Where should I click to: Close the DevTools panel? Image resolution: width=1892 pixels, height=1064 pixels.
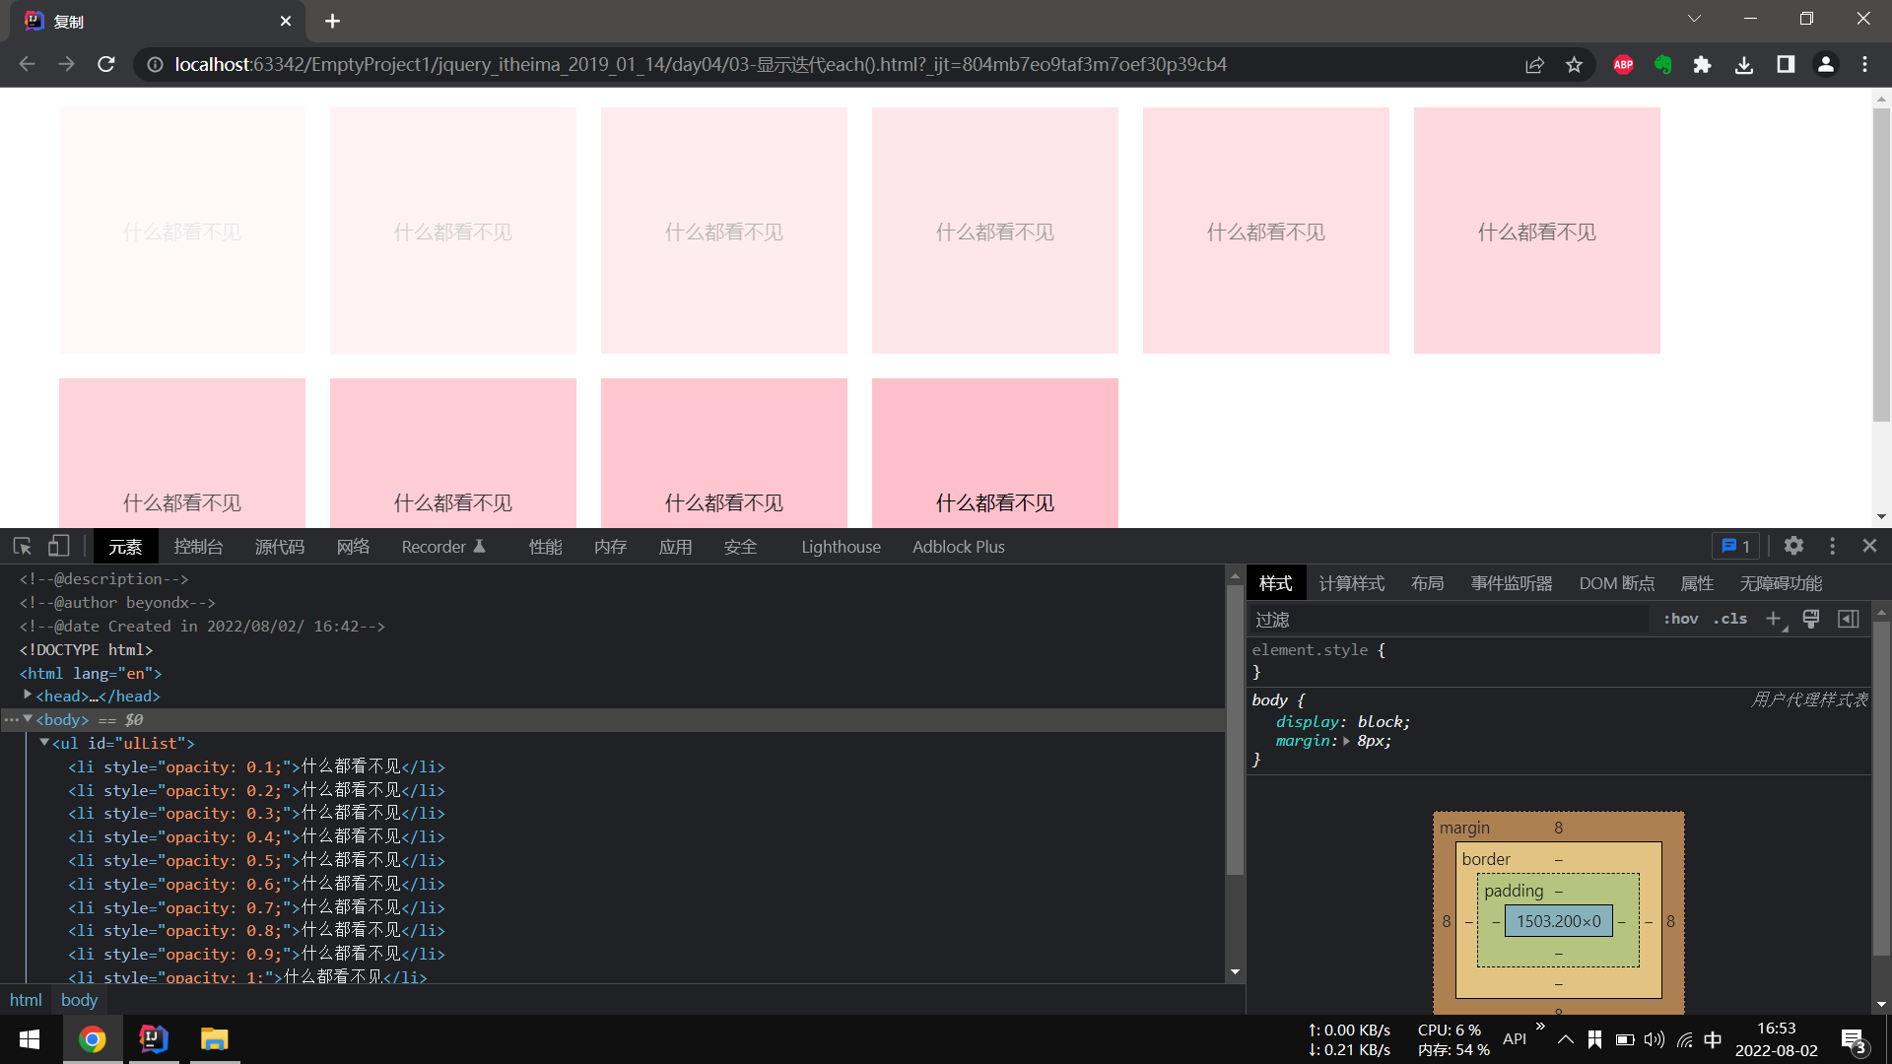1869,546
